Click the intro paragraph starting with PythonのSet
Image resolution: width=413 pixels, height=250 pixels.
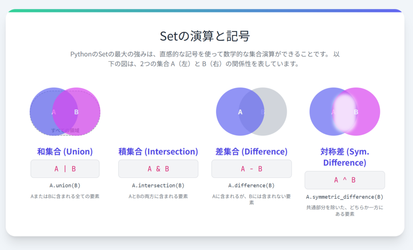205,59
